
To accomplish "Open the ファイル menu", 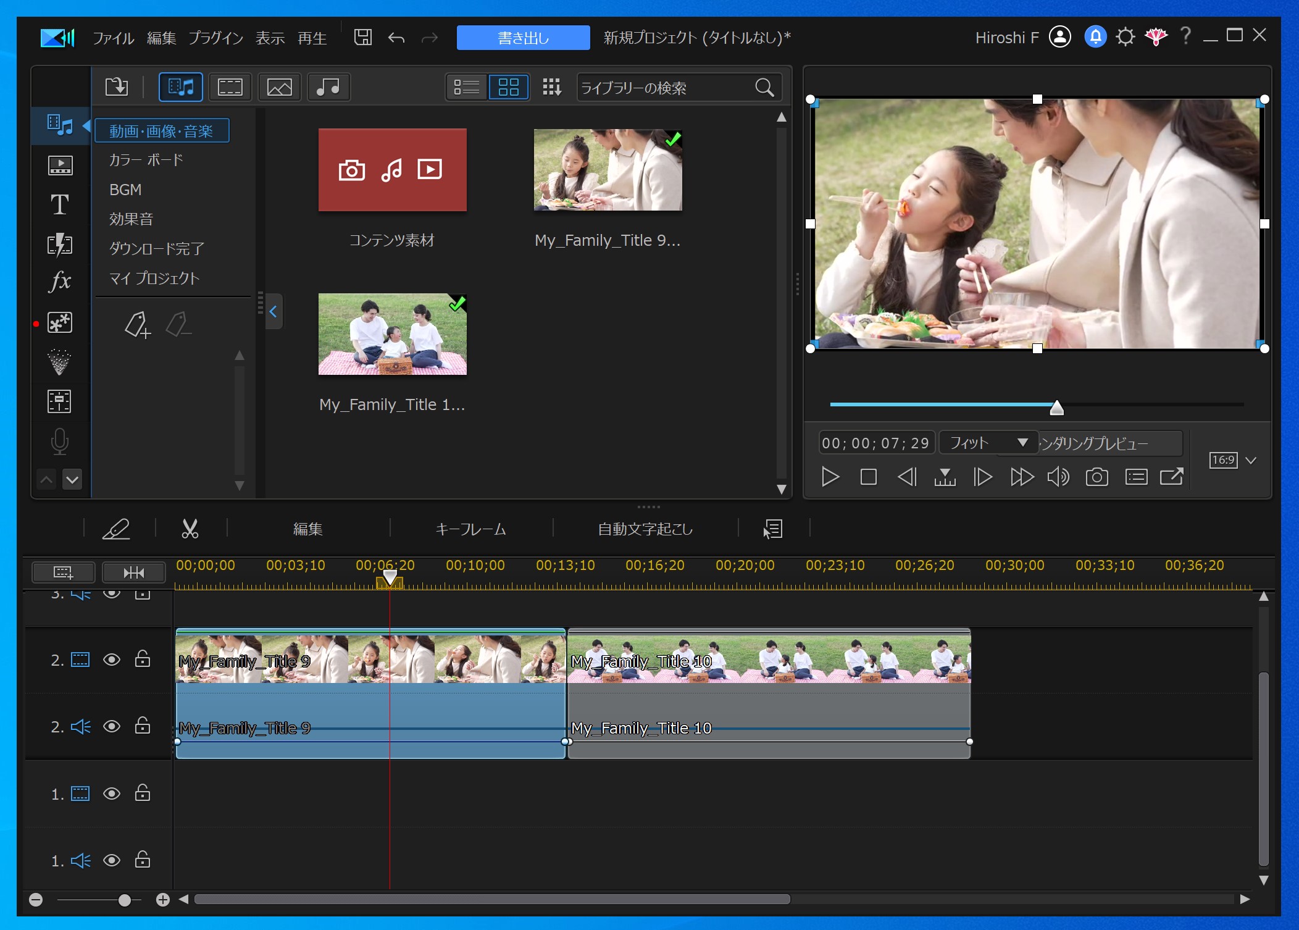I will click(x=114, y=38).
